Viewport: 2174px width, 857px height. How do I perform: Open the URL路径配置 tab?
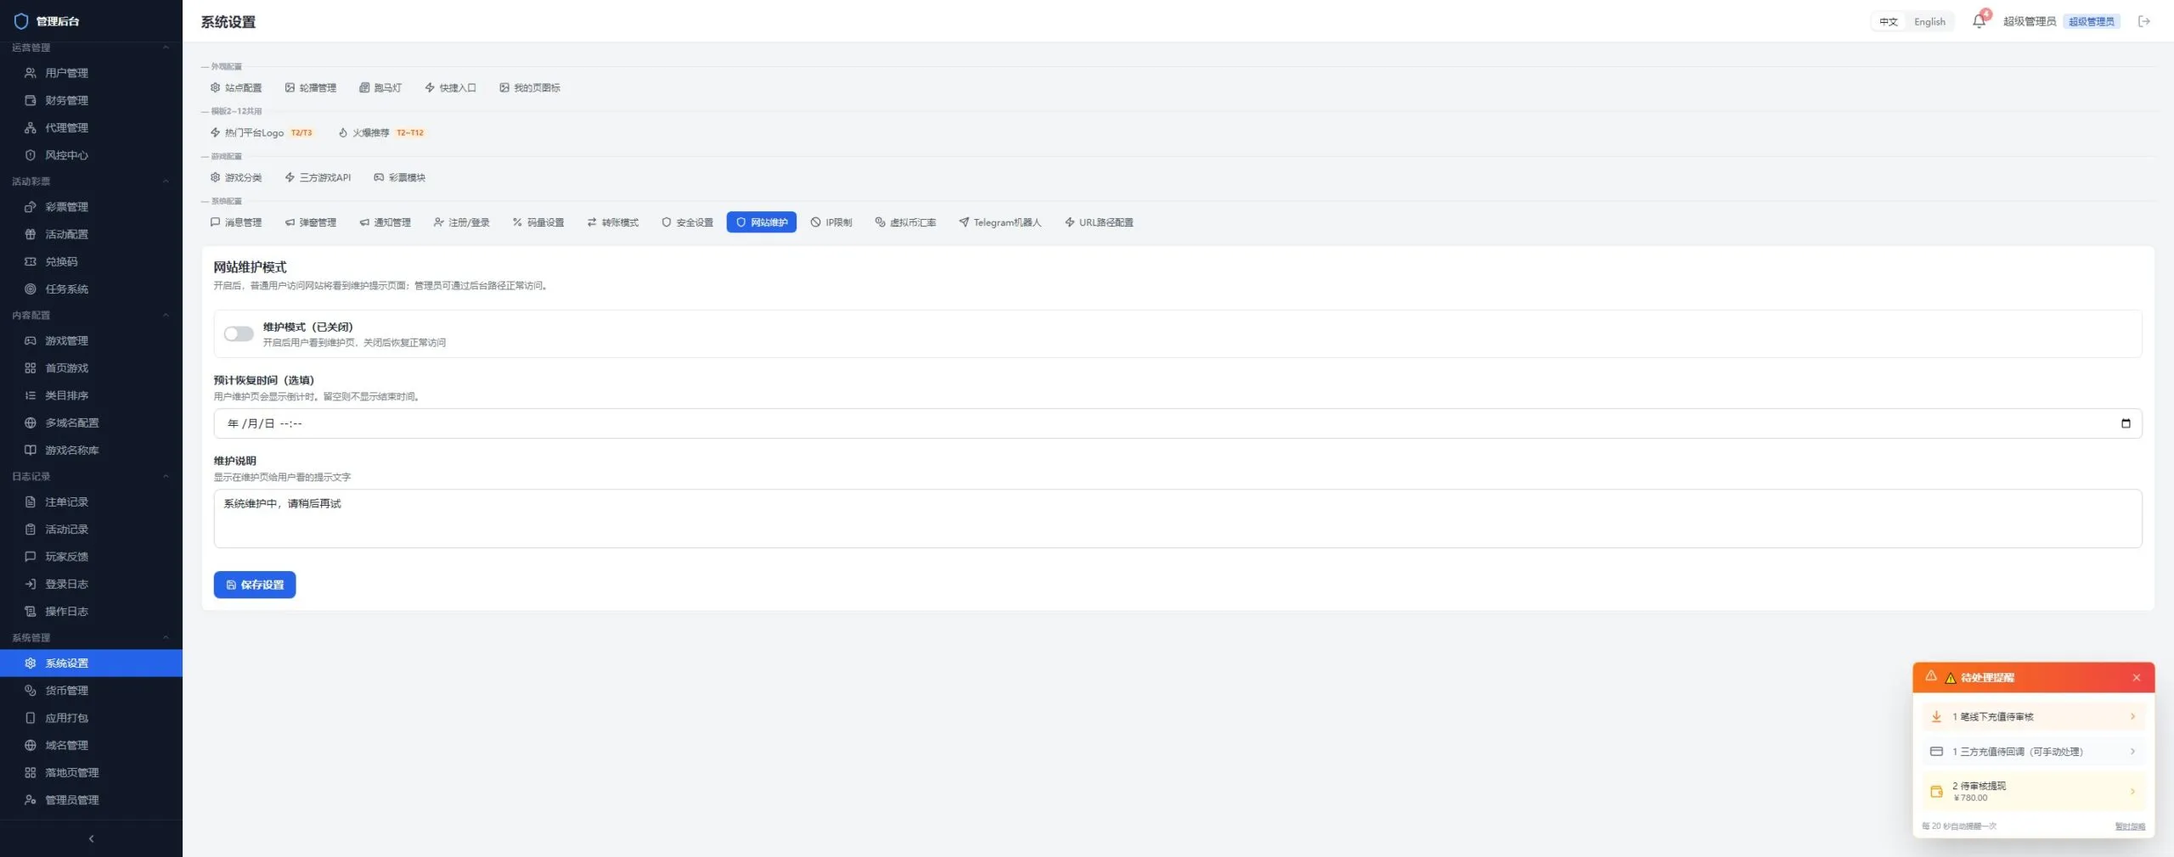coord(1099,222)
